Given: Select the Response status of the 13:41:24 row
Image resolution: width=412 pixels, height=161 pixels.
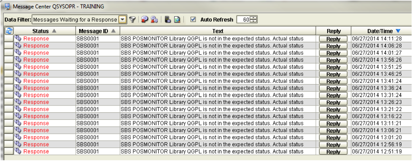Looking at the screenshot, I should click(36, 81).
